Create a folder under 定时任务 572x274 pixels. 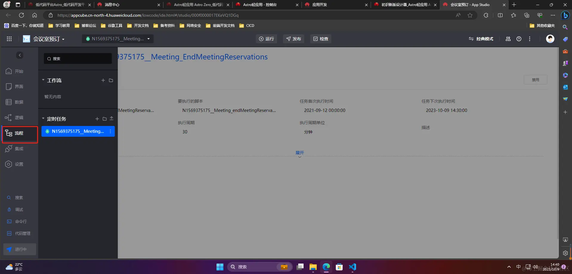pos(105,119)
